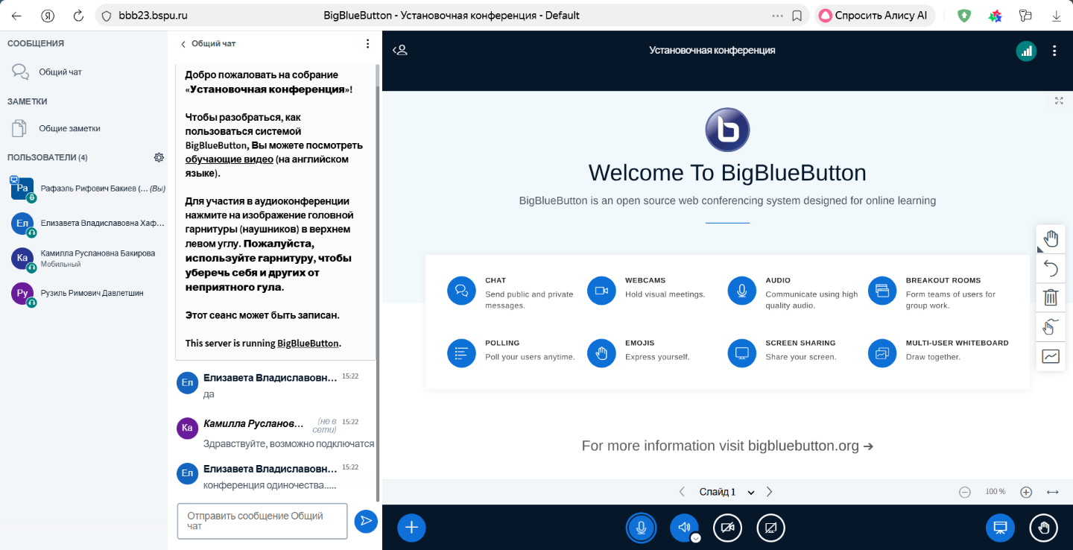Delete annotations with trash icon
The width and height of the screenshot is (1073, 550).
(x=1051, y=297)
